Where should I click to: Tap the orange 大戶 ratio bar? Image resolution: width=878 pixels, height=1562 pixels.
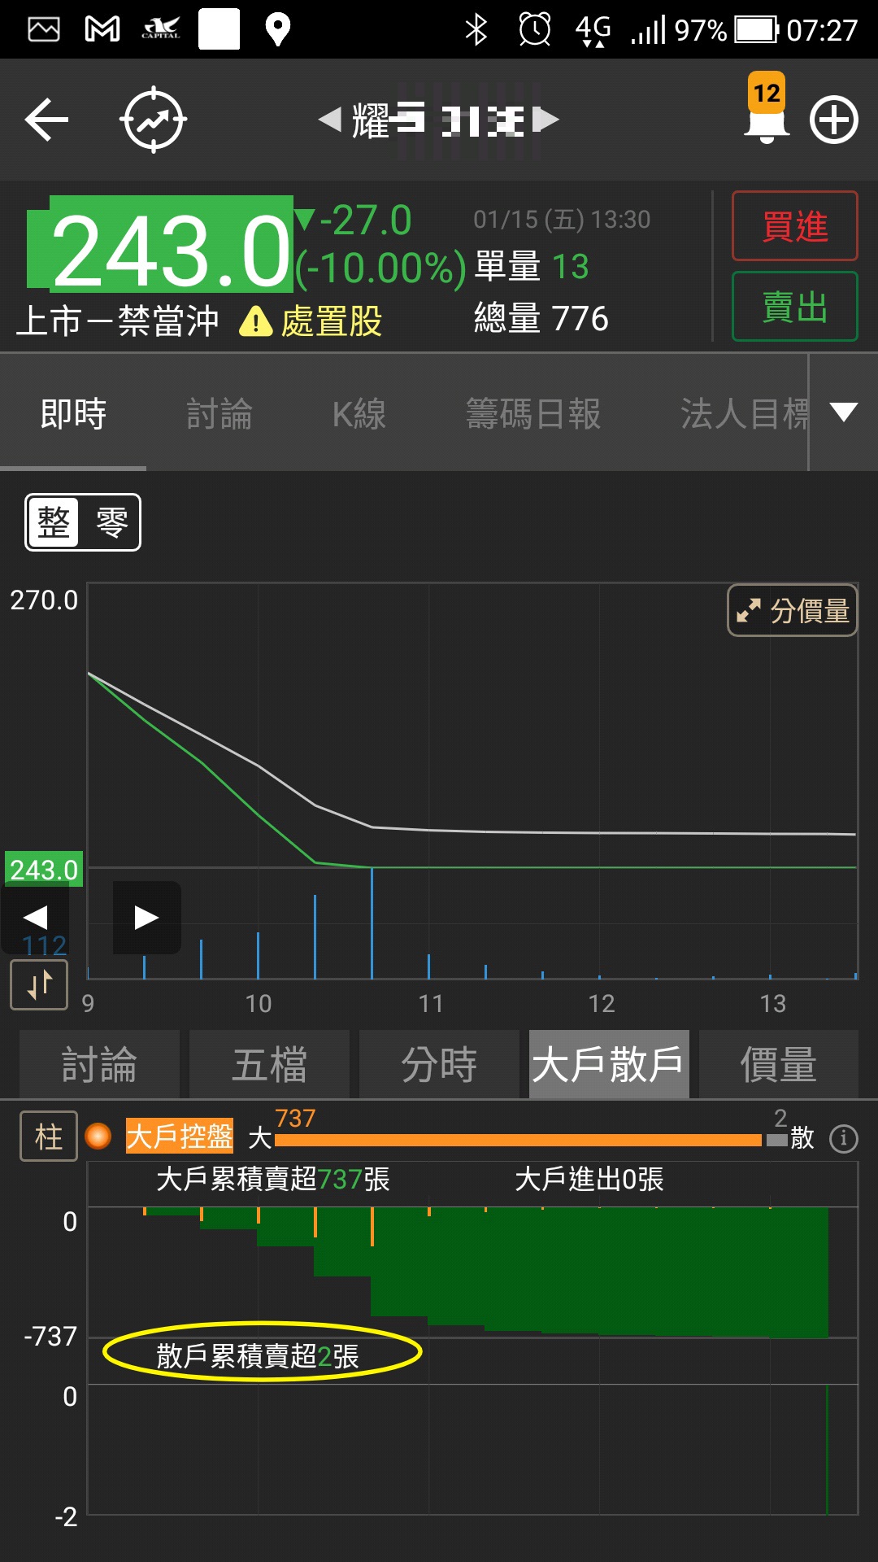coord(518,1141)
